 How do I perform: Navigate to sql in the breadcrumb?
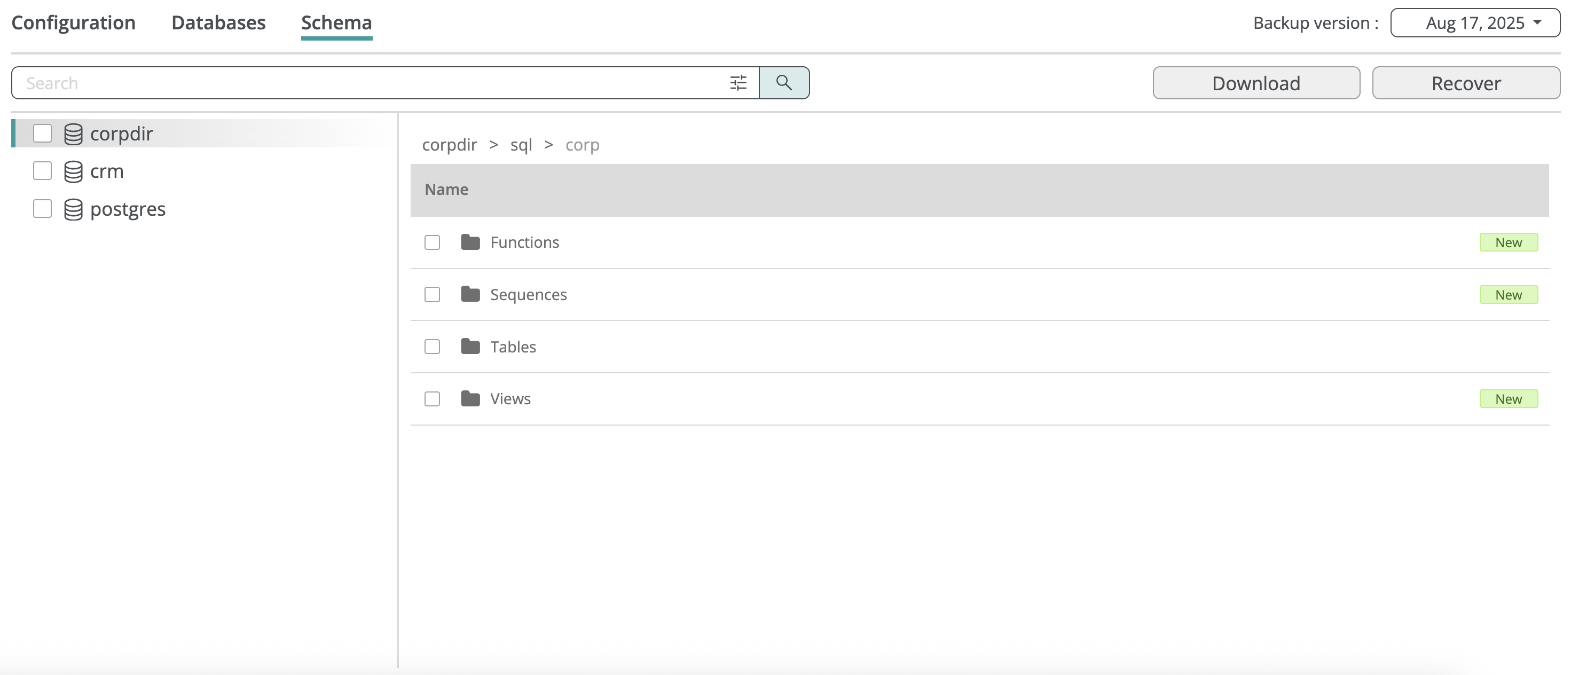tap(521, 145)
